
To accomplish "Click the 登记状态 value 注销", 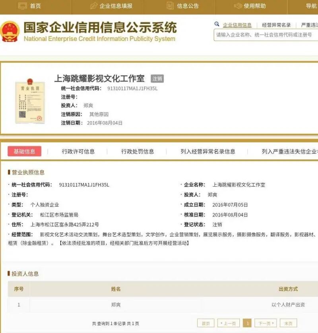I will click(217, 224).
